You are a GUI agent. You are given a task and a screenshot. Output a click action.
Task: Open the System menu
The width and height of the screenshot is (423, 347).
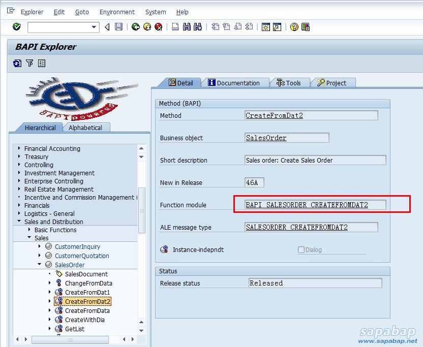pyautogui.click(x=156, y=12)
